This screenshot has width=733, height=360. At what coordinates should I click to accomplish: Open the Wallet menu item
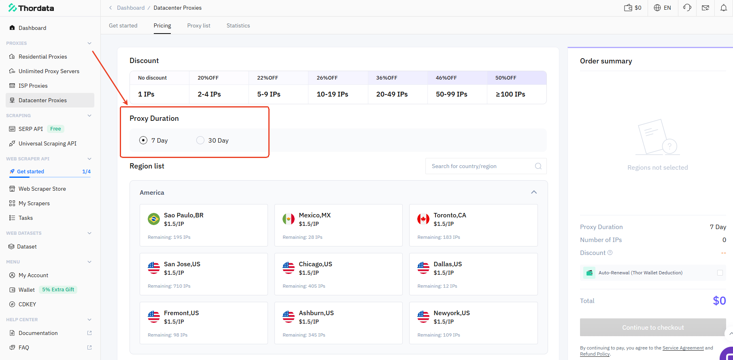(27, 290)
